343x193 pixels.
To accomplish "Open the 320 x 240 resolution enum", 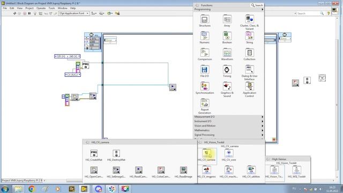I will pos(68,56).
